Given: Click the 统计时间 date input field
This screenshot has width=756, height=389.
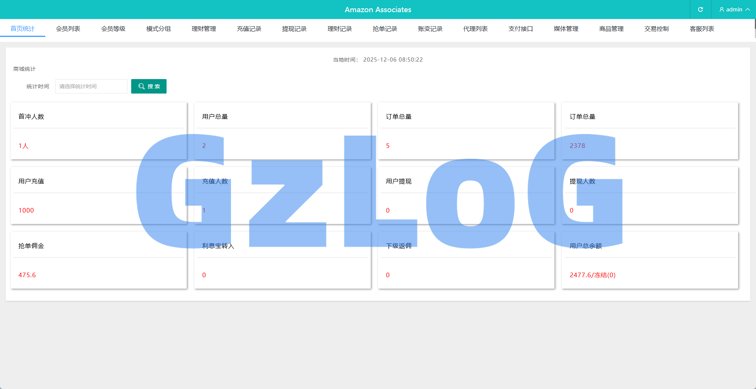Looking at the screenshot, I should pos(91,86).
